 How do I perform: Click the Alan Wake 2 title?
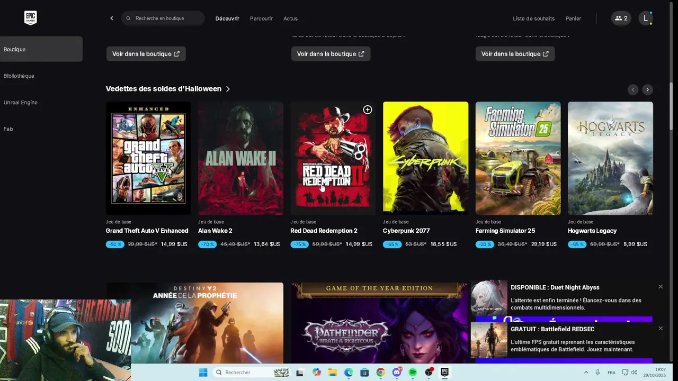coord(215,231)
